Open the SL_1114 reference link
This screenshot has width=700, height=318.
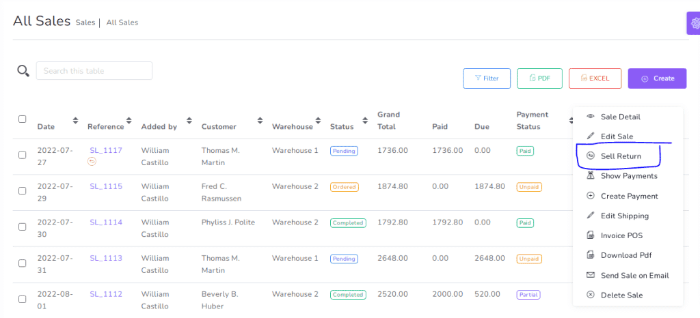tap(106, 222)
